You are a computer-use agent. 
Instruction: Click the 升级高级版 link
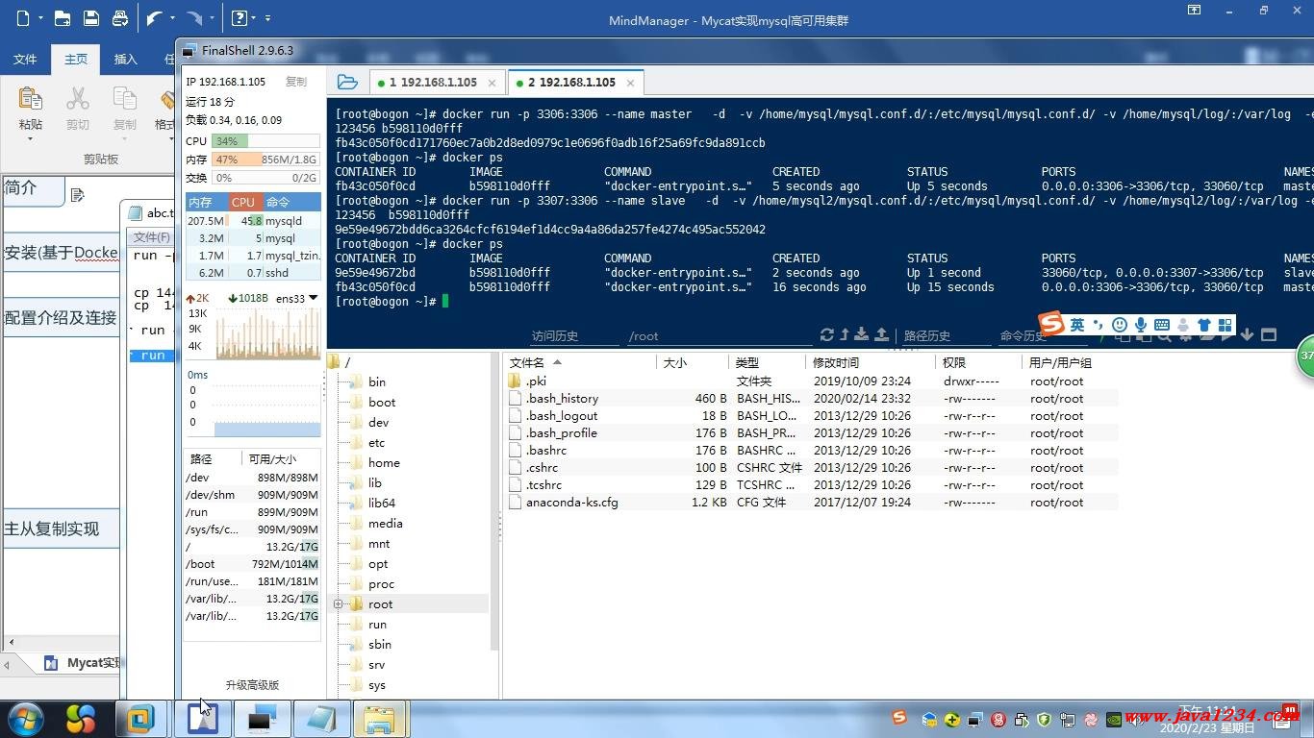pyautogui.click(x=252, y=685)
